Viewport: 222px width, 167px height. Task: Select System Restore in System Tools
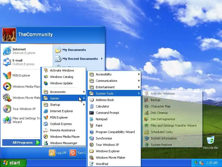(x=172, y=145)
